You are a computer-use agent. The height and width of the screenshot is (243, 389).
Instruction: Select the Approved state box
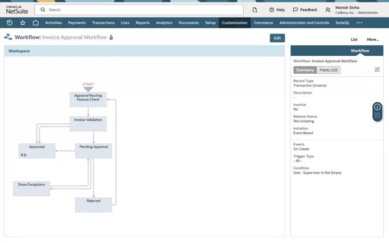pos(37,151)
